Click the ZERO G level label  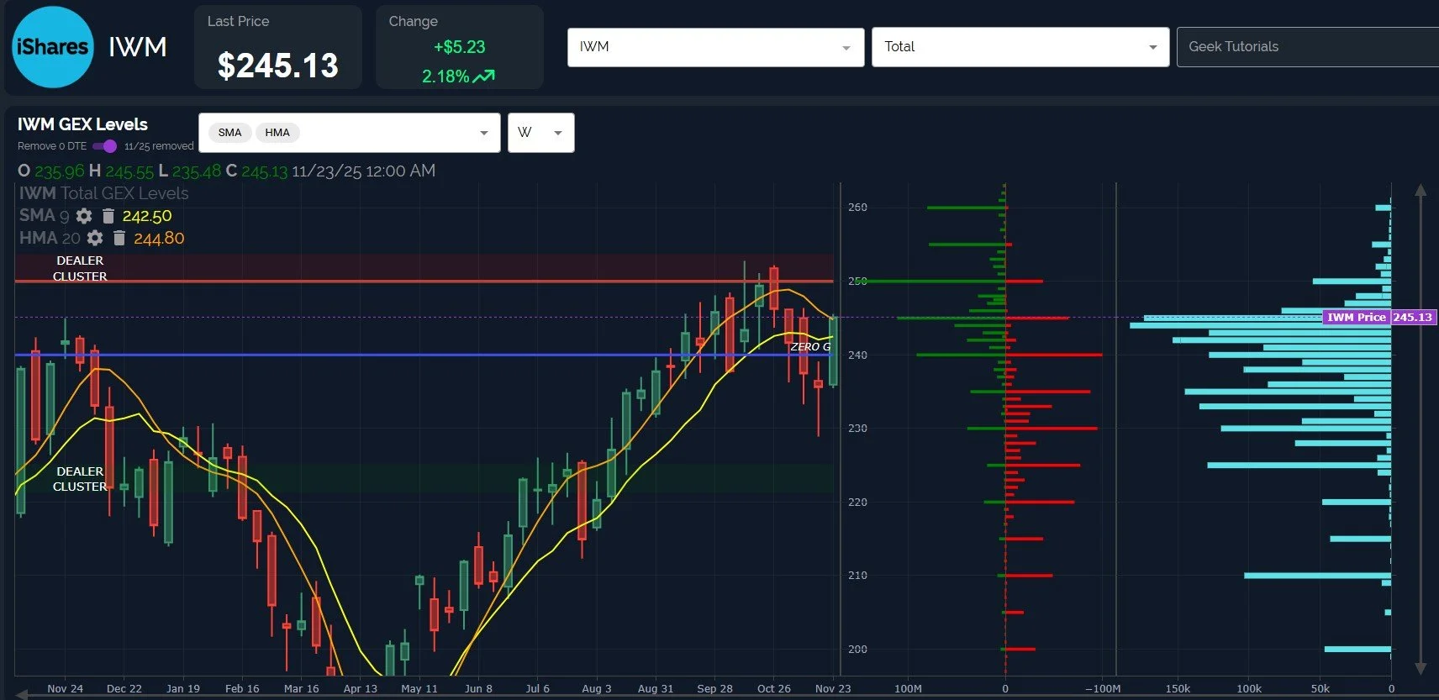(810, 346)
